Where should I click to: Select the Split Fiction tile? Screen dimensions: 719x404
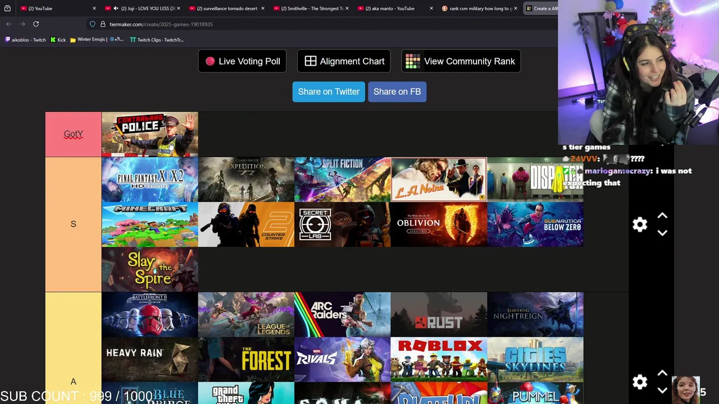(343, 179)
